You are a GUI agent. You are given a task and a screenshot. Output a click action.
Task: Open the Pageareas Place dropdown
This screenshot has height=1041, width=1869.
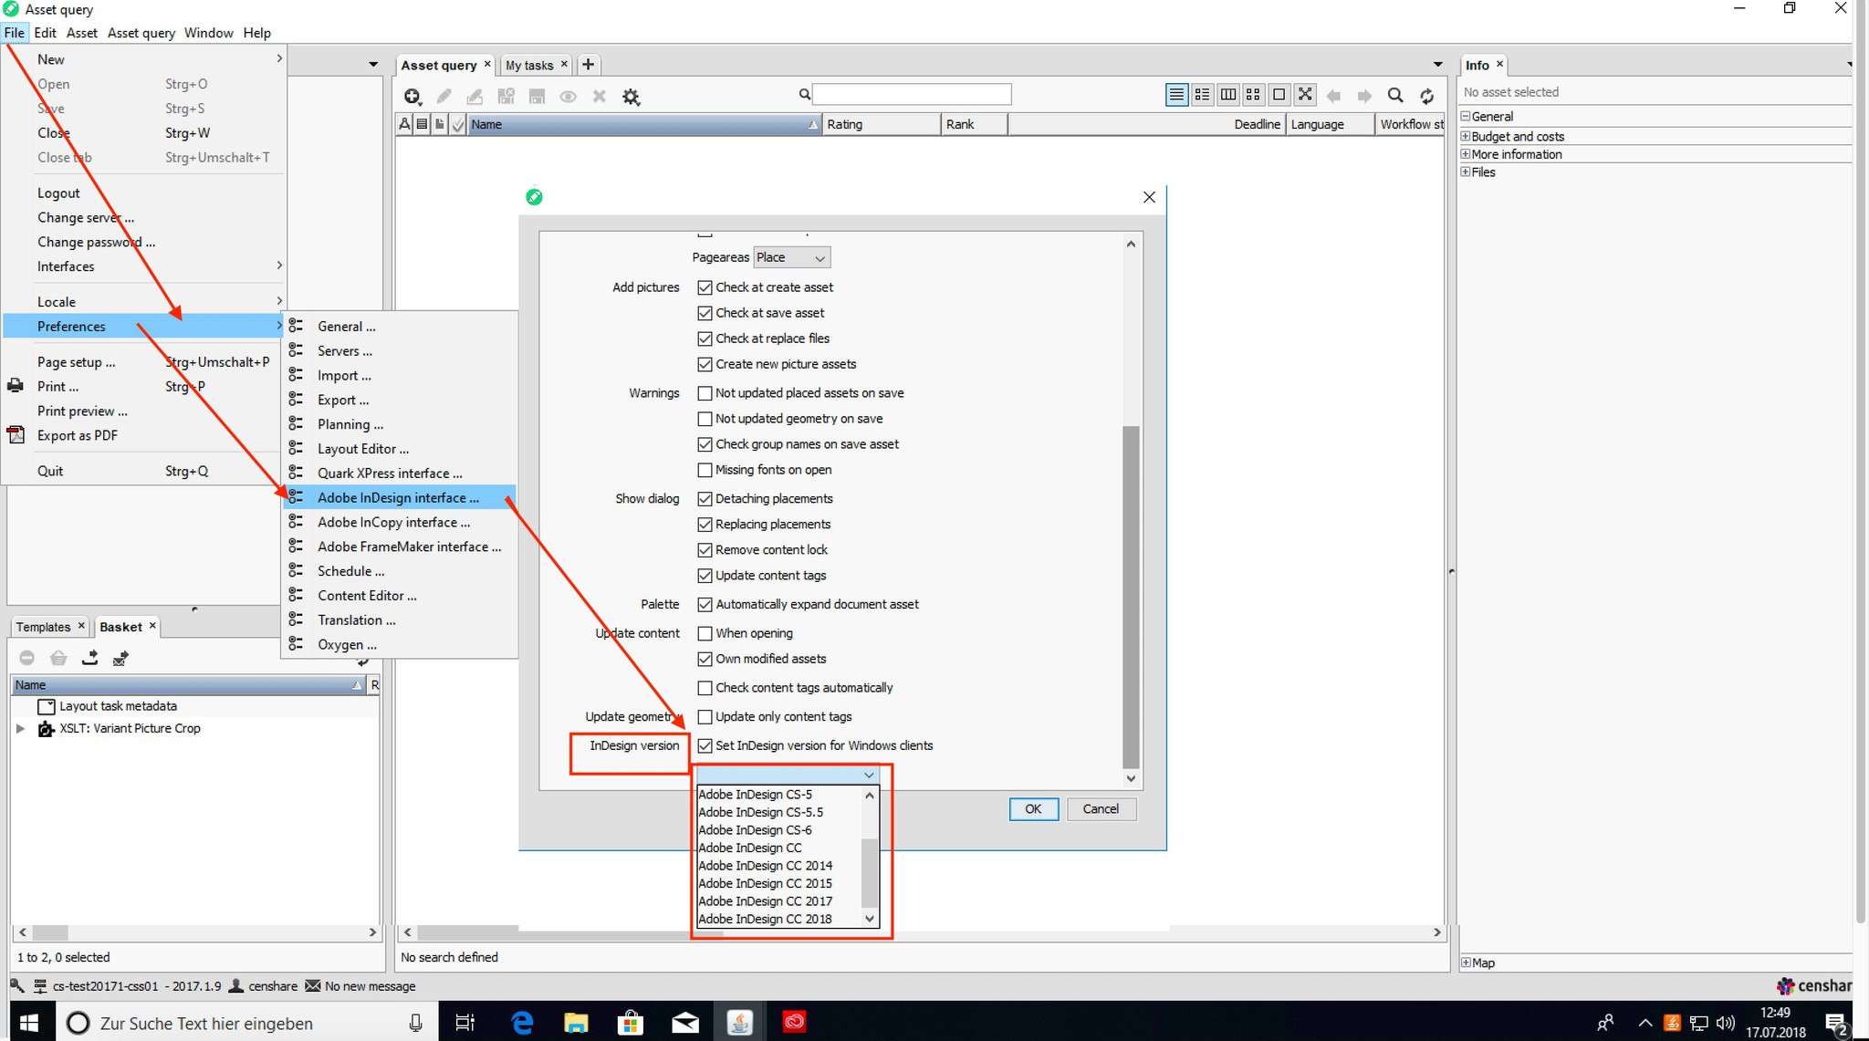(791, 258)
